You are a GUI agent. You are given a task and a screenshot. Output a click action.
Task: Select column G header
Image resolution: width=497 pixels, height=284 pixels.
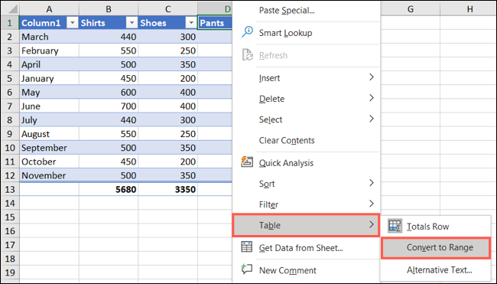411,9
